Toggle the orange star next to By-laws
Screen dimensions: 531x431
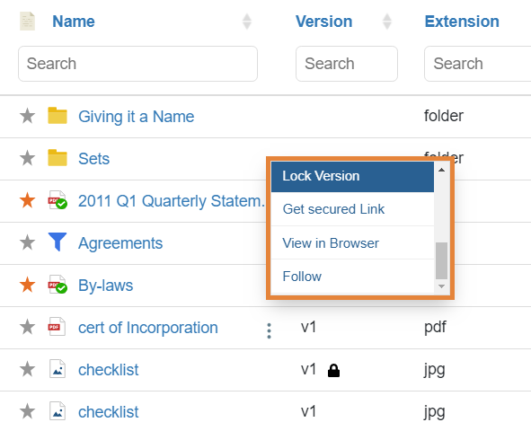pyautogui.click(x=28, y=285)
